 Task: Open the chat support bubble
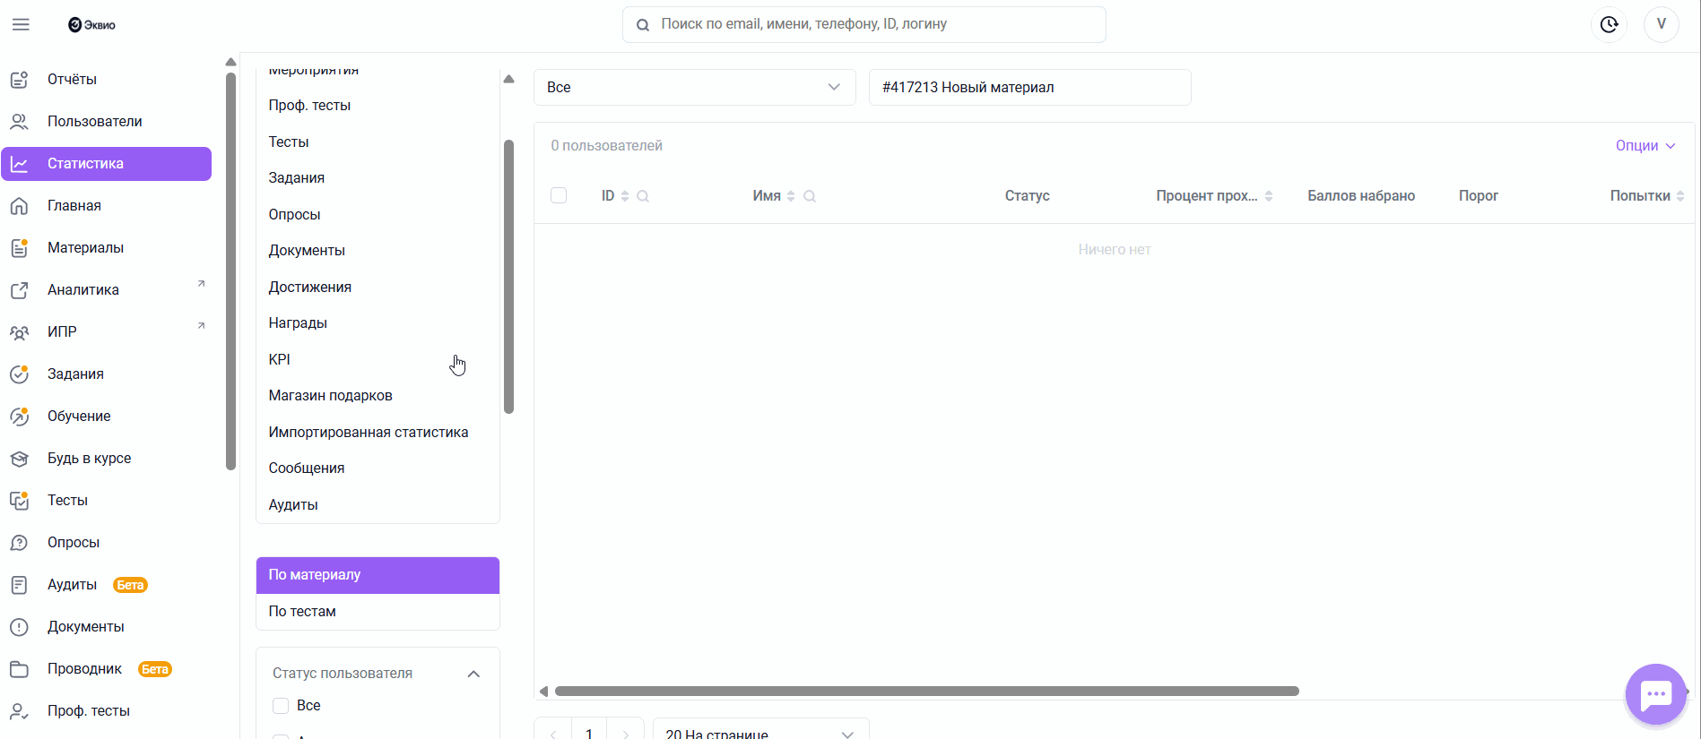pyautogui.click(x=1655, y=694)
